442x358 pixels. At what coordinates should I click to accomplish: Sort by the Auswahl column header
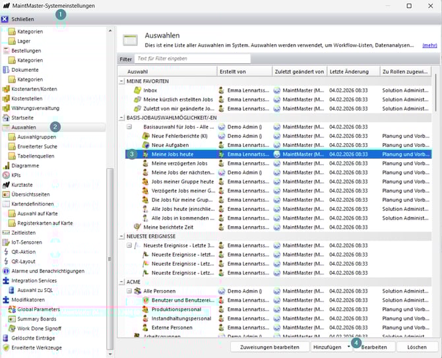(x=168, y=72)
